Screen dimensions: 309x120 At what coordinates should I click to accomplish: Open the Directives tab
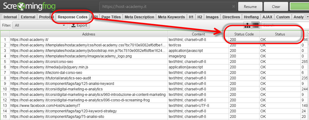[x=231, y=17]
